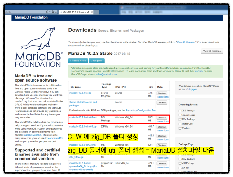233x177 pixels.
Task: Check the RPM Package operating system checkbox
Action: click(x=180, y=120)
